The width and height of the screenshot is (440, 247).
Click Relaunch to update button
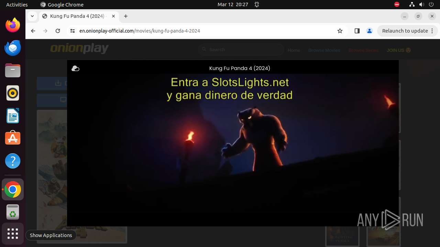(x=405, y=31)
